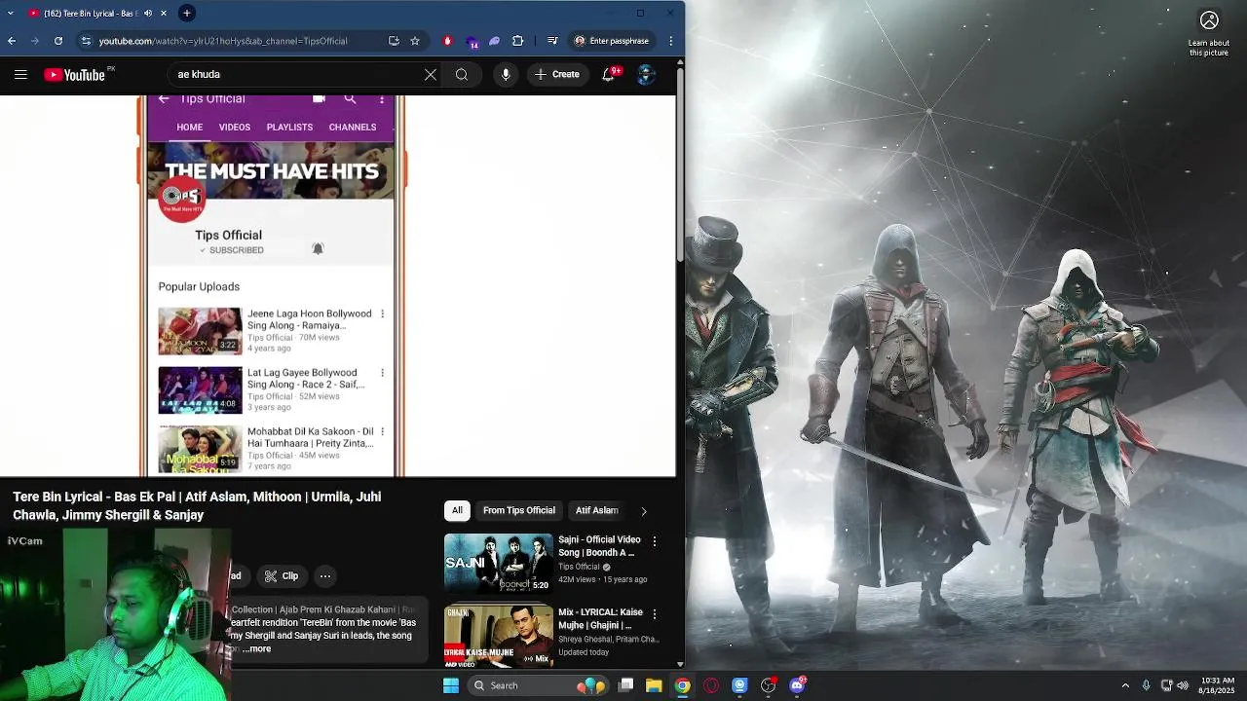Viewport: 1247px width, 701px height.
Task: Open volume control in system tray
Action: point(1183,685)
